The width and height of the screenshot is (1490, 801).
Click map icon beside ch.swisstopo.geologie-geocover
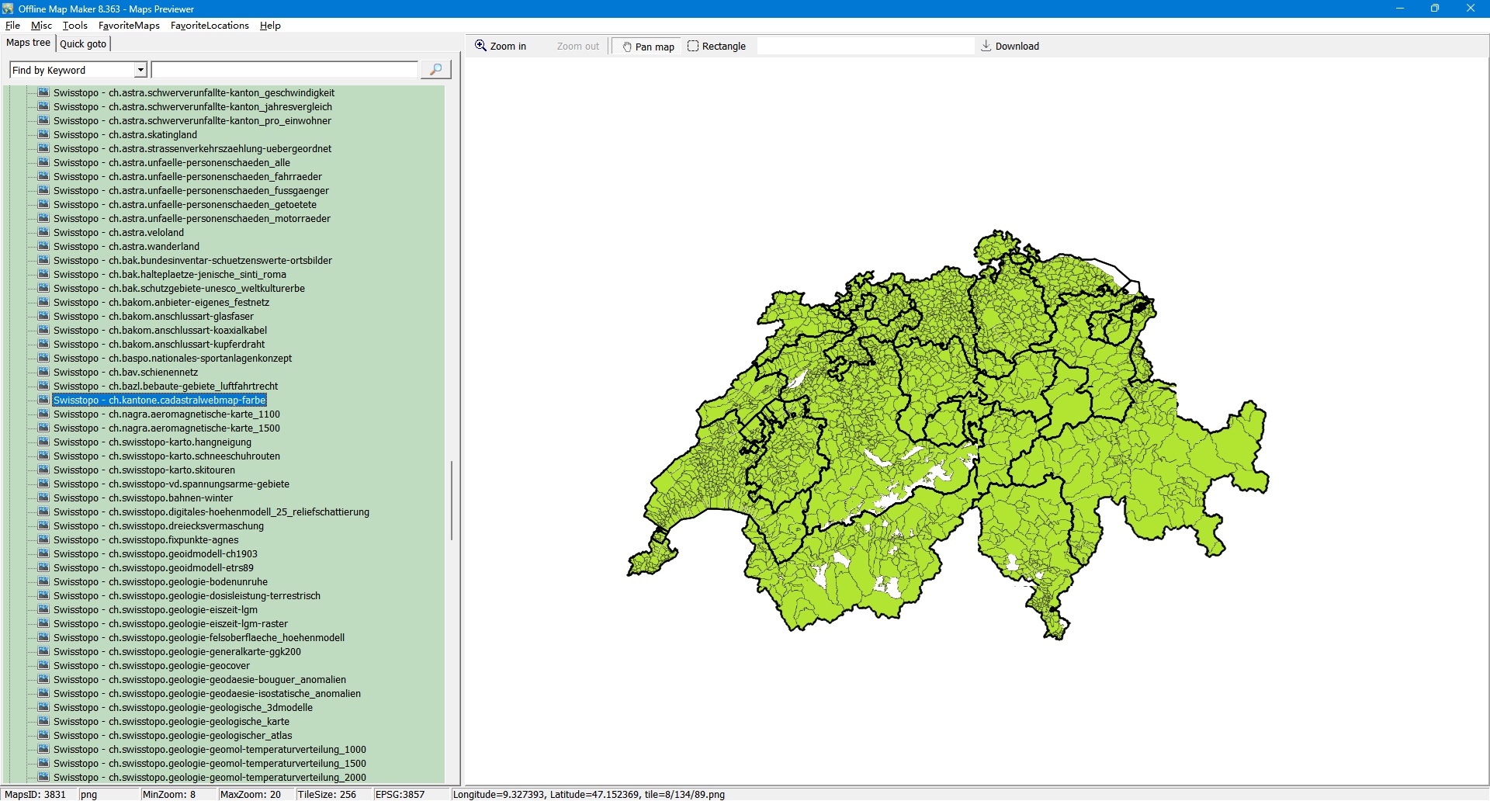pos(43,665)
